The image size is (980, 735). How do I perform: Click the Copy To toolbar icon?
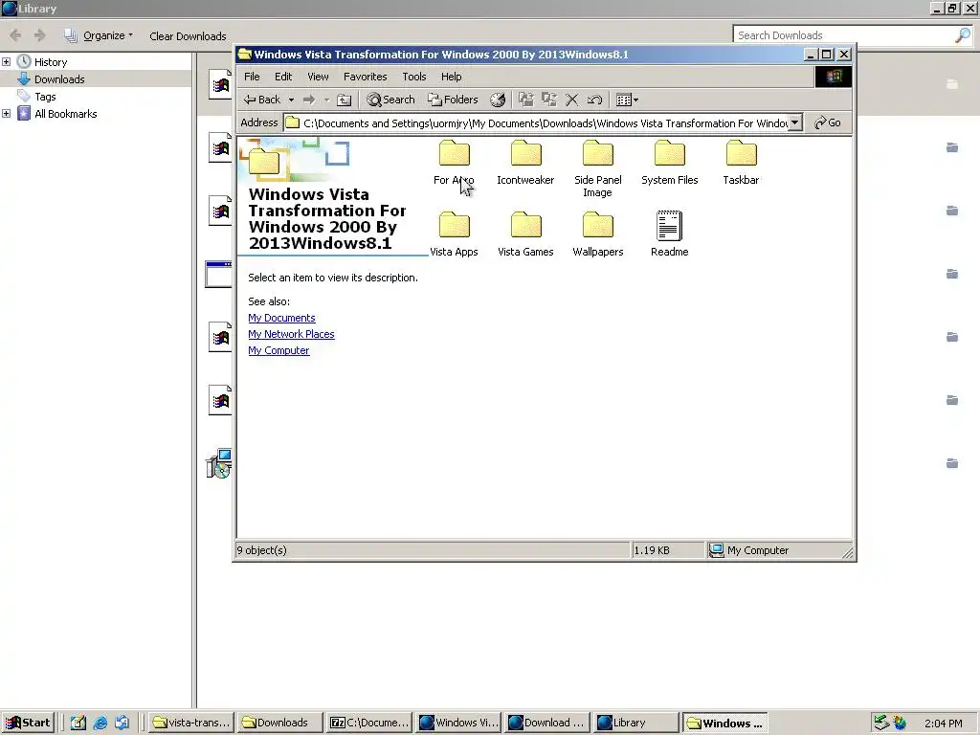click(x=548, y=100)
